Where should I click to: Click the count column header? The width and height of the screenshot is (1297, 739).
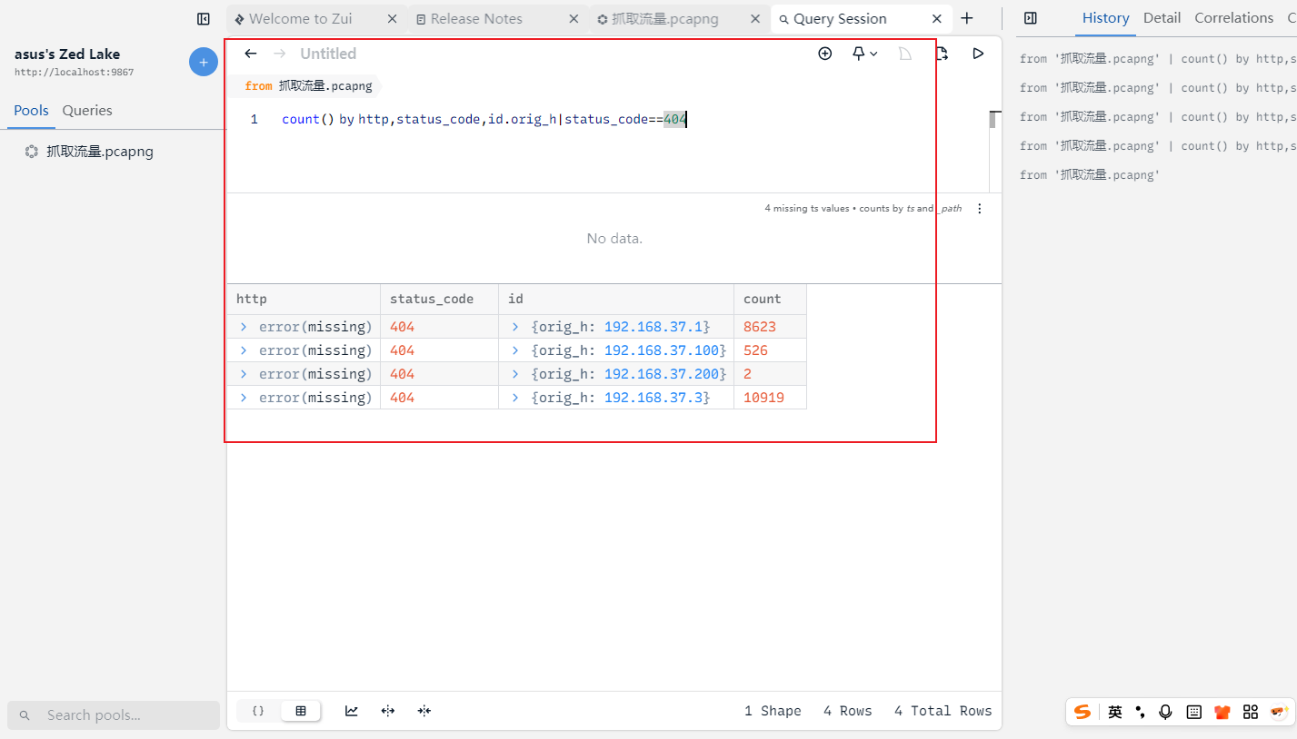click(770, 299)
